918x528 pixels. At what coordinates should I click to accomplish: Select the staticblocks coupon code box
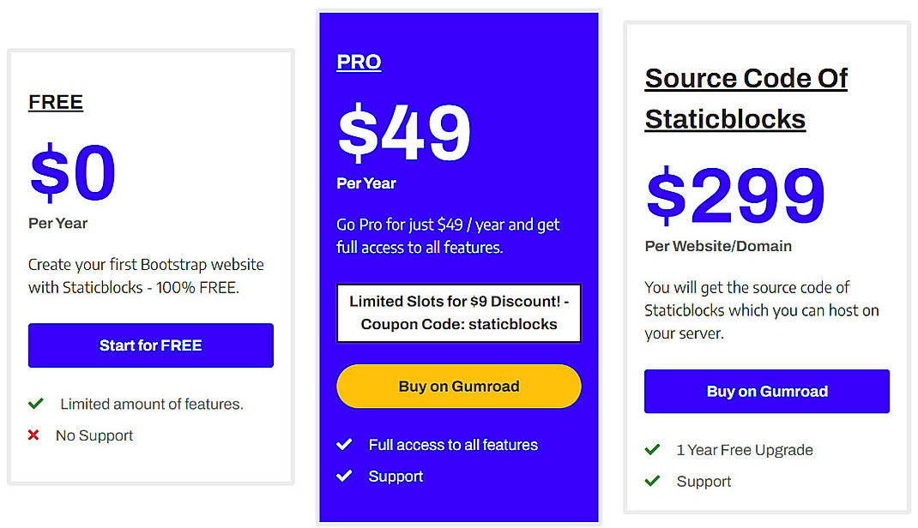(458, 313)
